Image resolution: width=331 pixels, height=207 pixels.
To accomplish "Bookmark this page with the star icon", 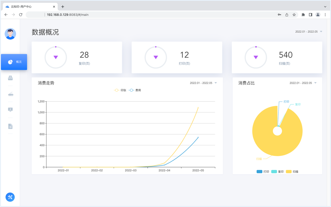I will (x=294, y=15).
